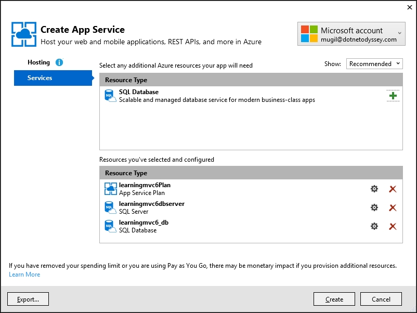Cancel the Create App Service dialog
The width and height of the screenshot is (417, 313).
click(x=381, y=299)
